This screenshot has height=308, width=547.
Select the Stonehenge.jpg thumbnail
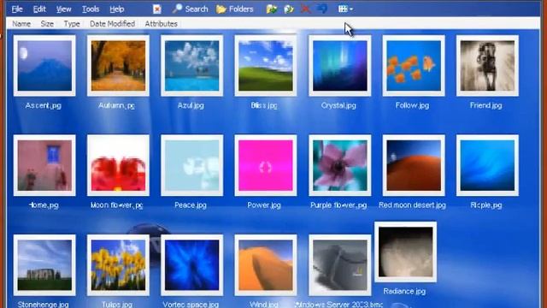pyautogui.click(x=44, y=265)
